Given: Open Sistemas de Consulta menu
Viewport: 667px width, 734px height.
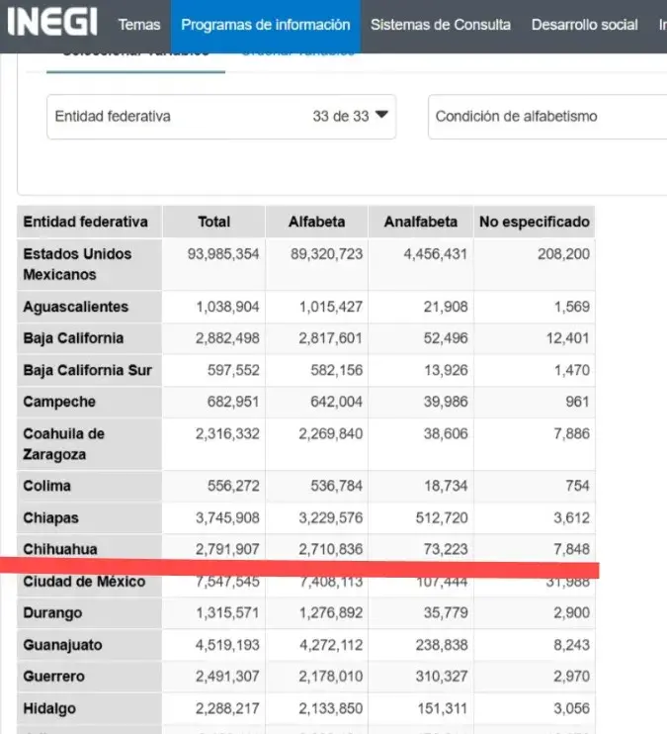Looking at the screenshot, I should pyautogui.click(x=441, y=25).
